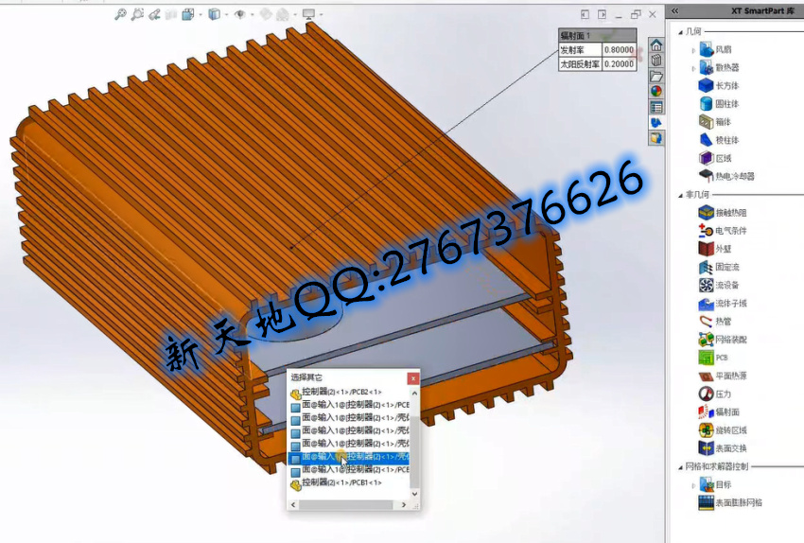Open the Appearances color ball tab
The image size is (804, 543).
(x=656, y=92)
